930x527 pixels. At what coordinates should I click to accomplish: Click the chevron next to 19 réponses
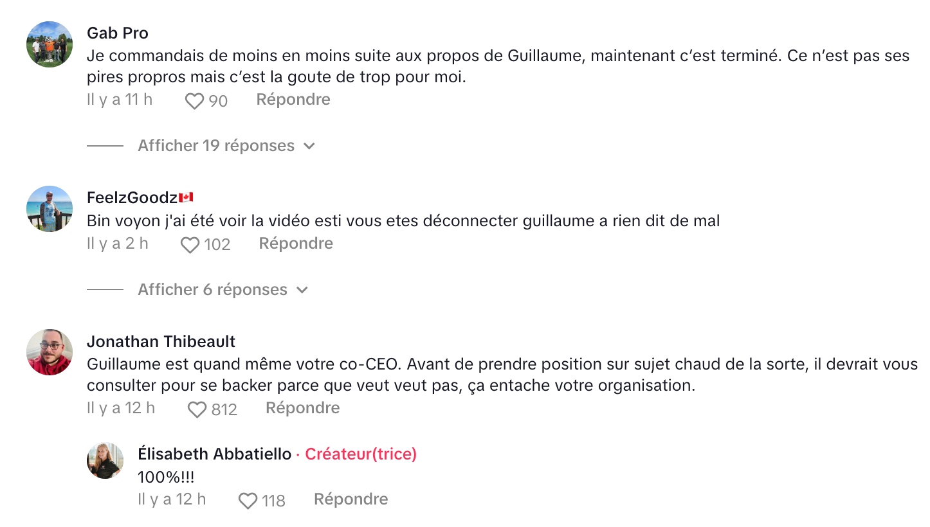pos(309,146)
